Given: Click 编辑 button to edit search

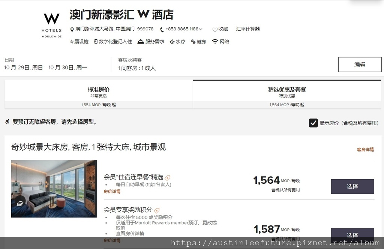Looking at the screenshot, I should 360,64.
